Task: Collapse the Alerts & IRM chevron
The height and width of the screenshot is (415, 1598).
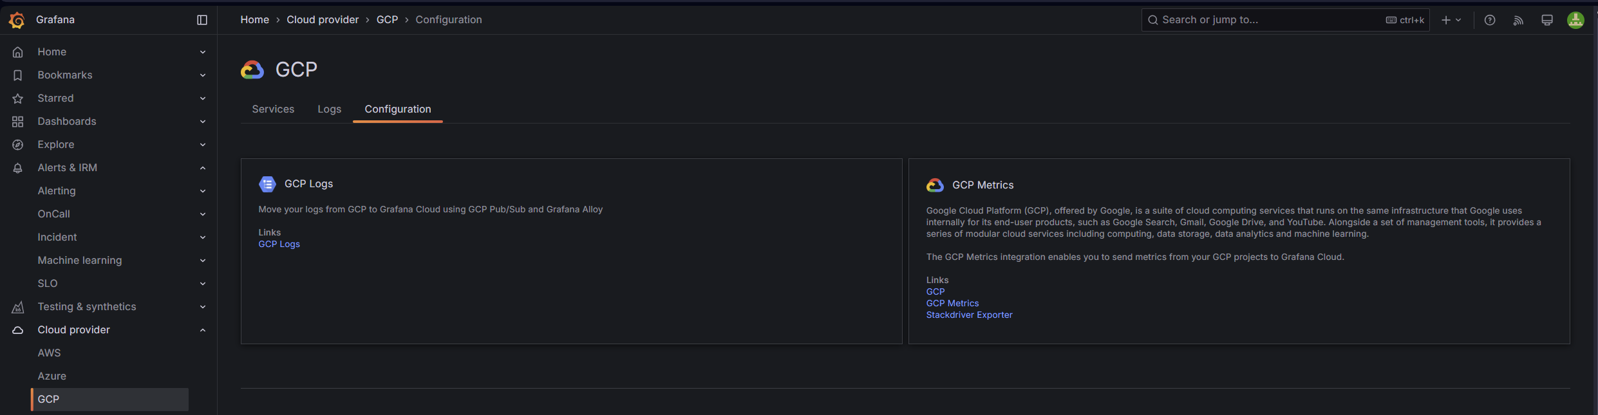Action: pyautogui.click(x=203, y=168)
